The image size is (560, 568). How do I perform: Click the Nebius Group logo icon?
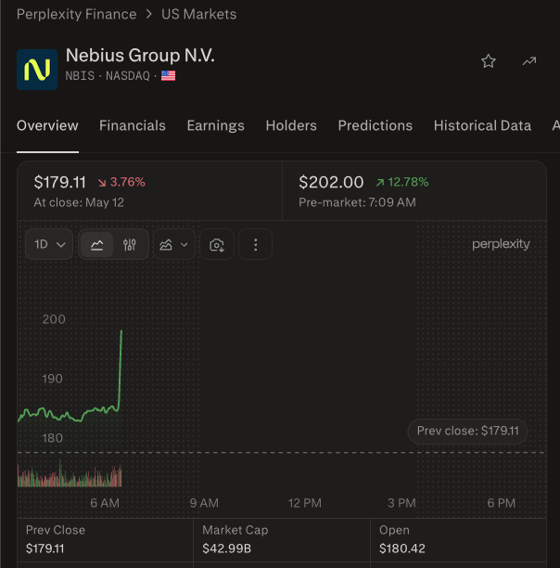tap(37, 70)
